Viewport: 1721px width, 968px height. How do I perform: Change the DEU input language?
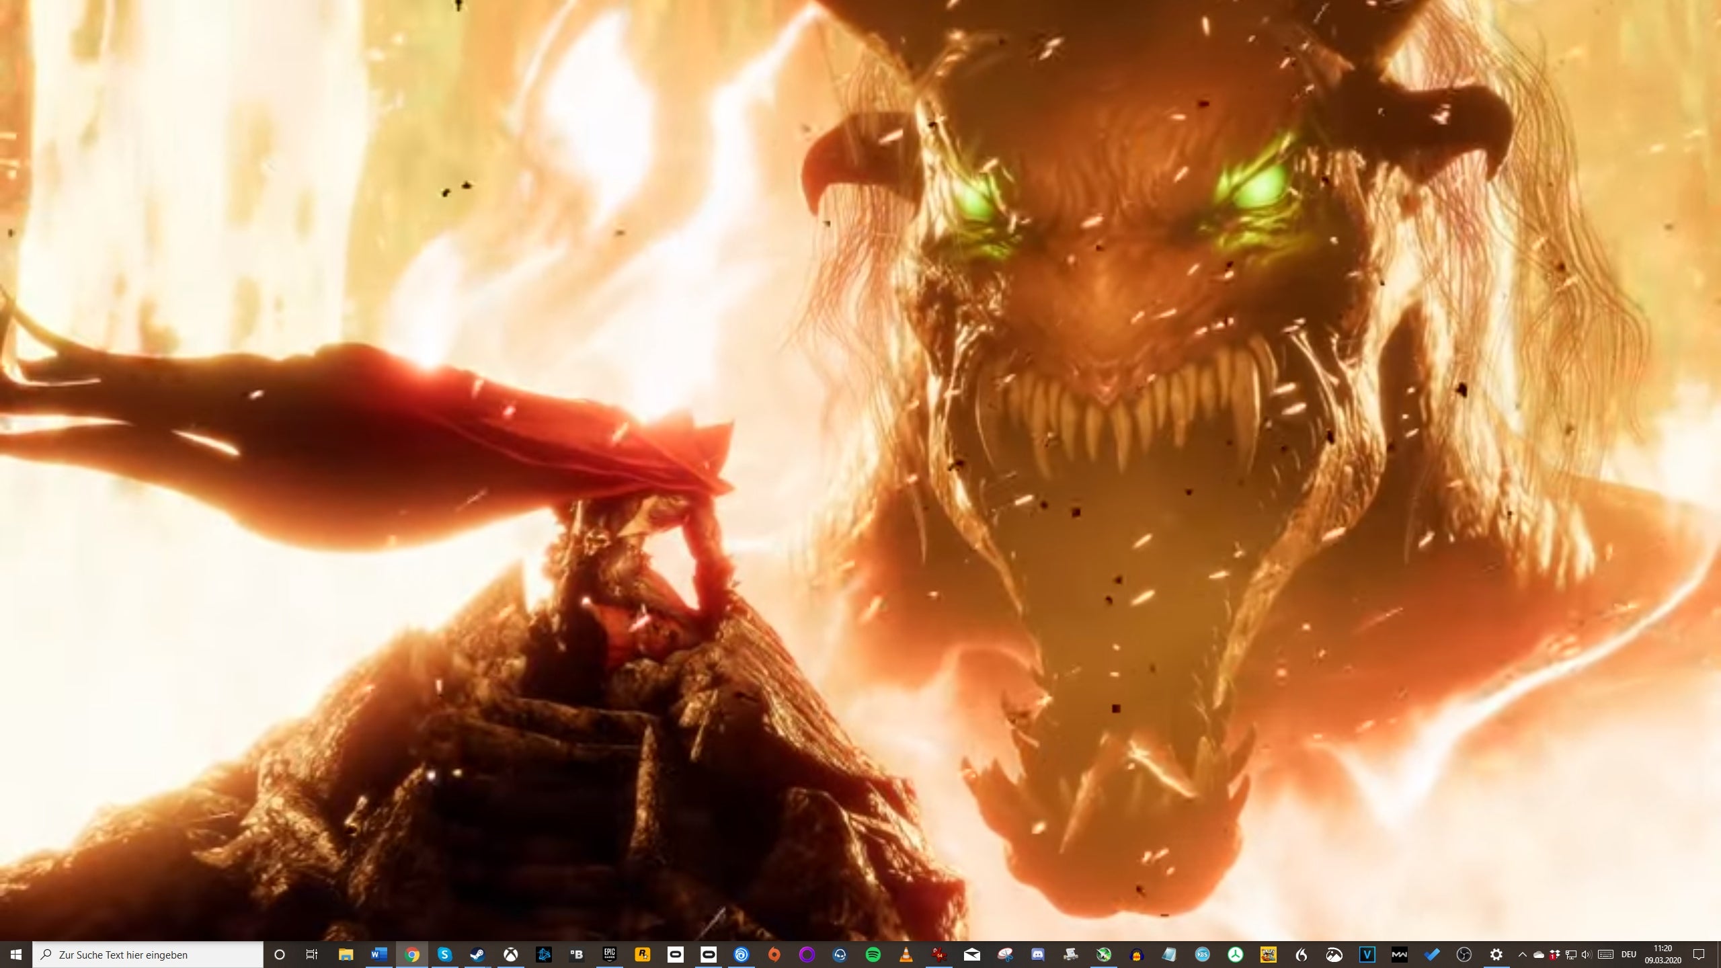[1629, 955]
